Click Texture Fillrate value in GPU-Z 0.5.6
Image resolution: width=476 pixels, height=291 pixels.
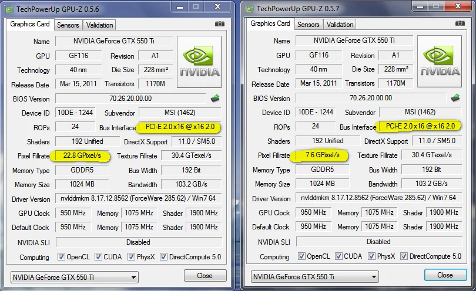pos(191,155)
